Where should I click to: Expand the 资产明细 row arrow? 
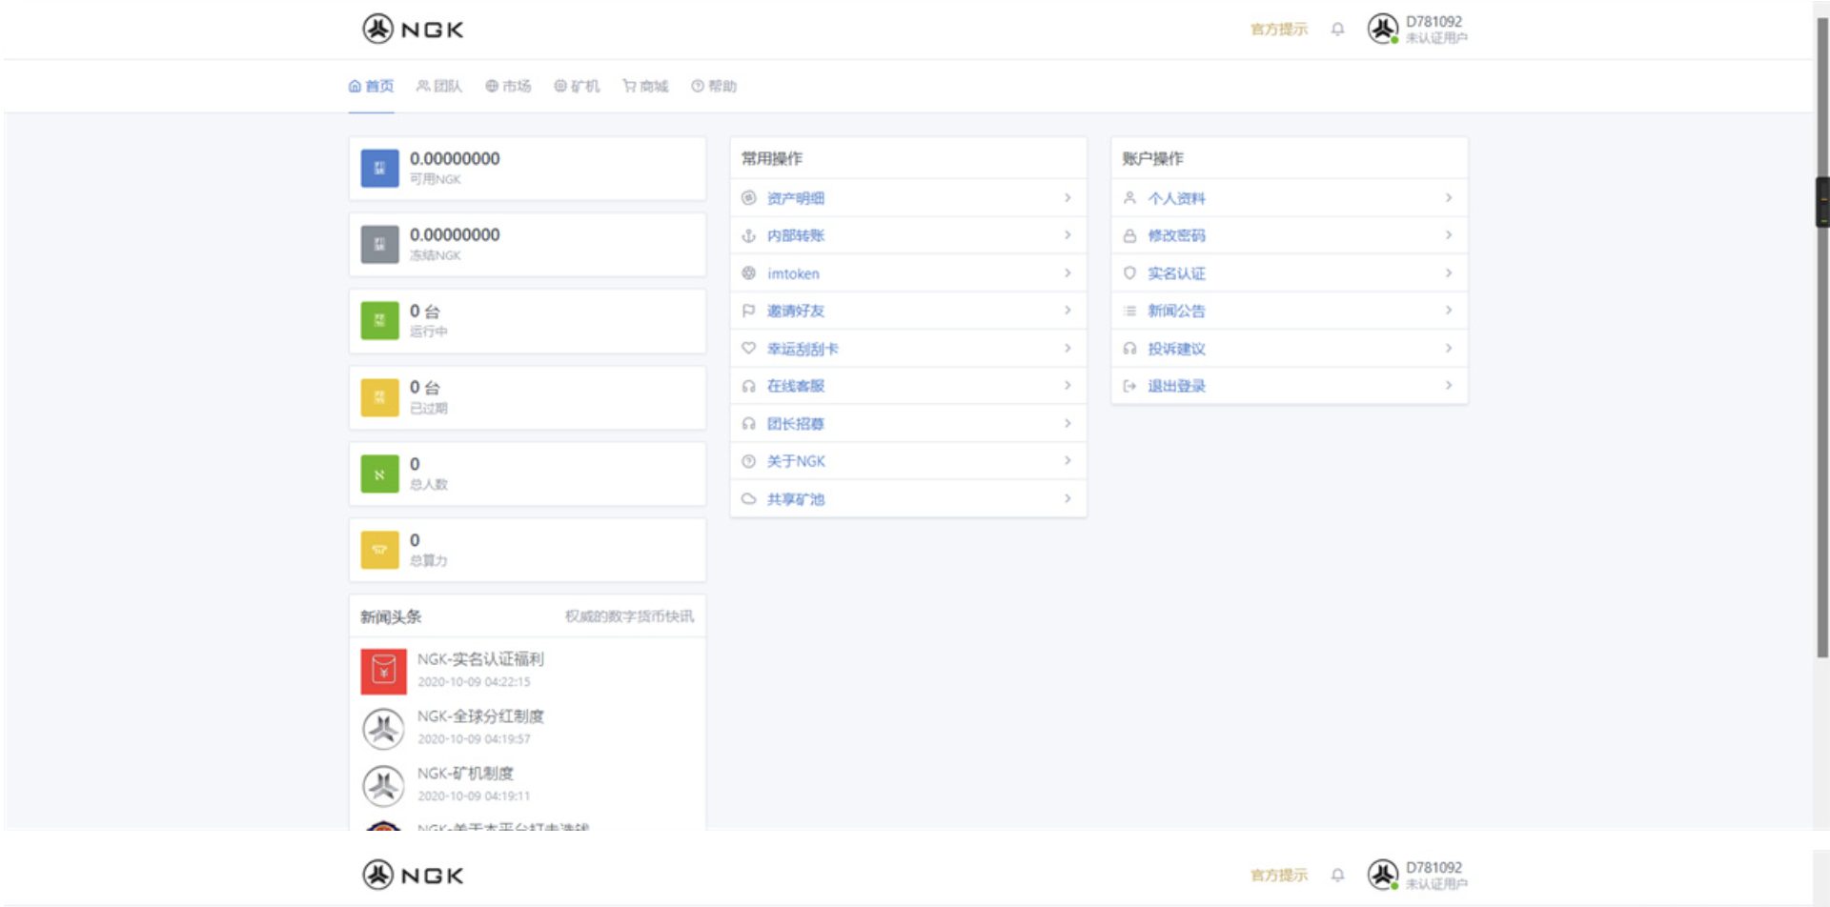(x=1067, y=198)
